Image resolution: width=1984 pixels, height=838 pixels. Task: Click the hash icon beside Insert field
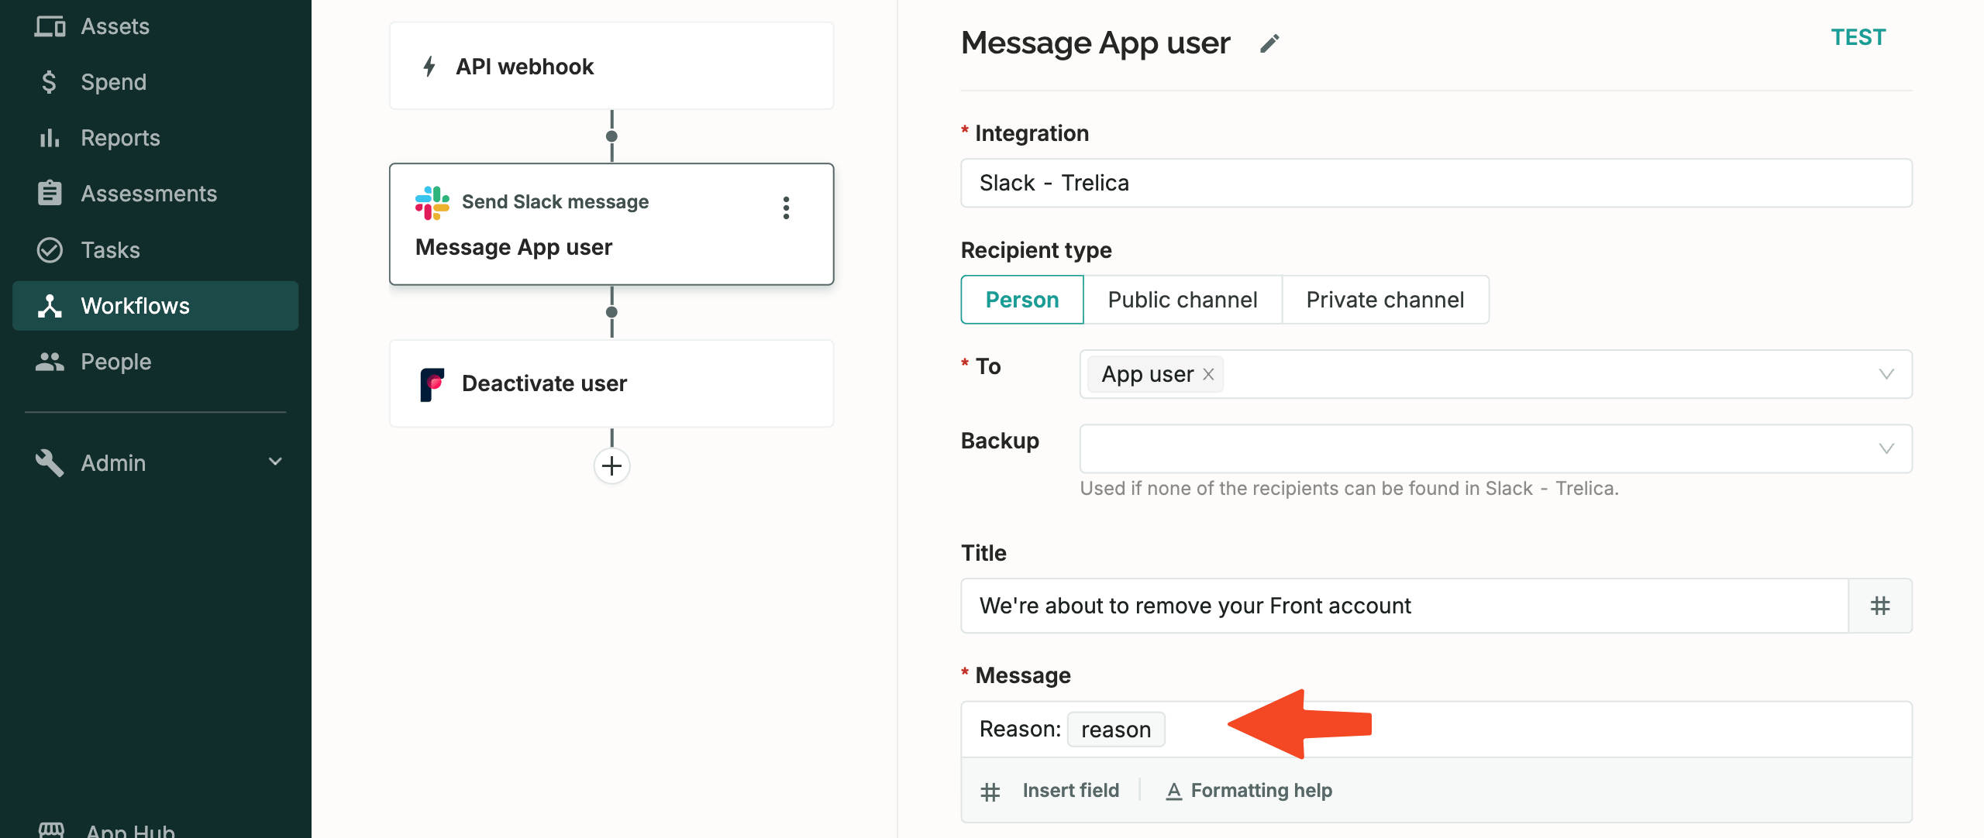pyautogui.click(x=990, y=792)
